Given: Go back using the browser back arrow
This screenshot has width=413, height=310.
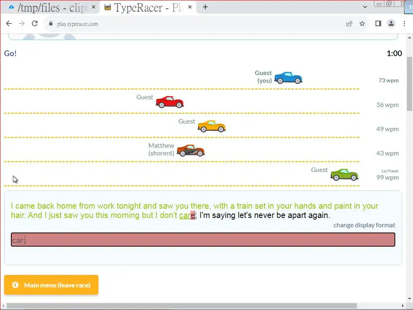Looking at the screenshot, I should click(x=9, y=23).
